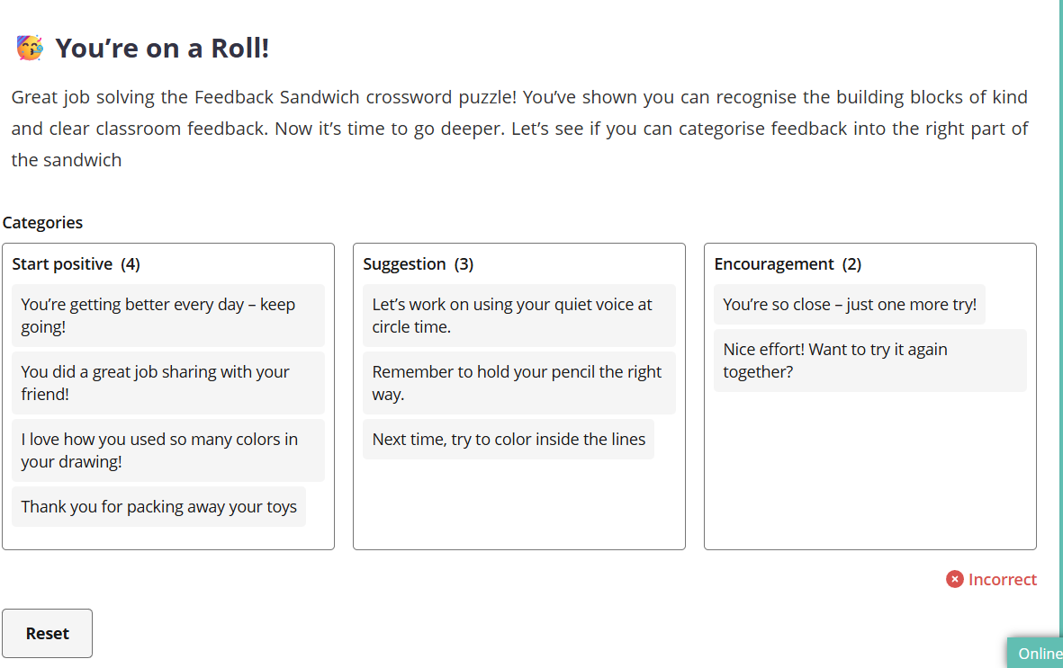The image size is (1063, 668).
Task: Click the red Incorrect status icon
Action: [x=955, y=580]
